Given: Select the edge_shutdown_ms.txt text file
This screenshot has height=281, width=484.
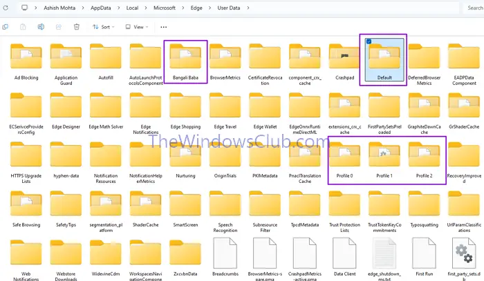Looking at the screenshot, I should [x=384, y=259].
